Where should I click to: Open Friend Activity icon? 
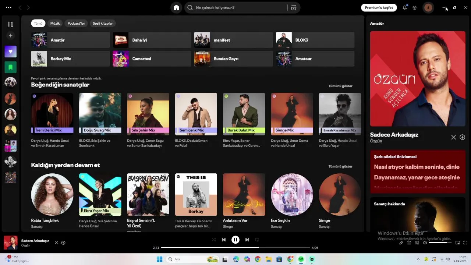click(x=415, y=7)
